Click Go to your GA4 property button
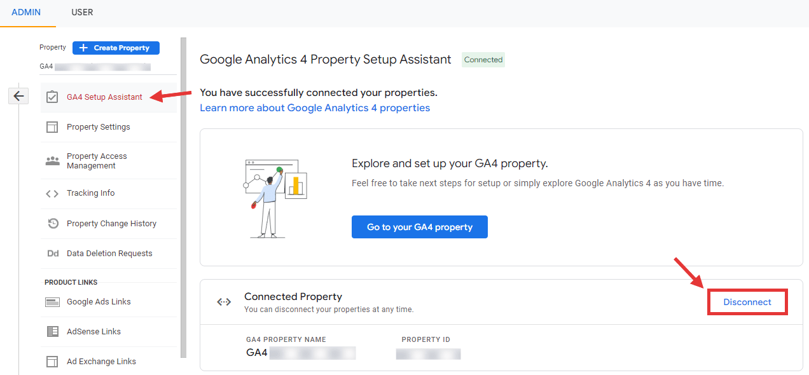This screenshot has height=375, width=809. click(420, 227)
